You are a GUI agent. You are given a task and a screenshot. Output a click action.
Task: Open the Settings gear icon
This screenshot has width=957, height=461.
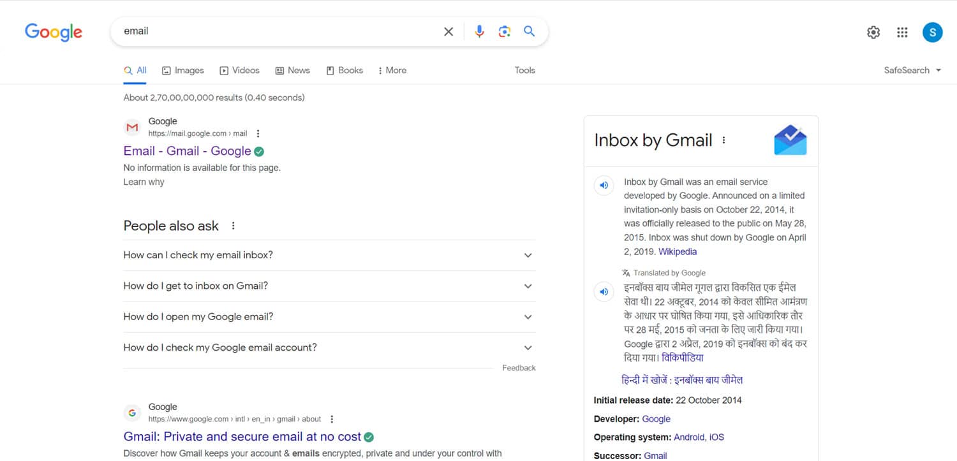pos(873,33)
